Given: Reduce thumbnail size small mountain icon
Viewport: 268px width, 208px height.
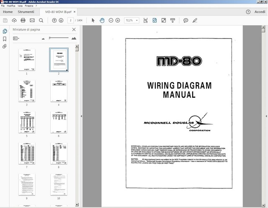Looking at the screenshot, I should [43, 39].
